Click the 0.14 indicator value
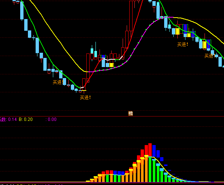This screenshot has height=185, width=224. coord(12,119)
